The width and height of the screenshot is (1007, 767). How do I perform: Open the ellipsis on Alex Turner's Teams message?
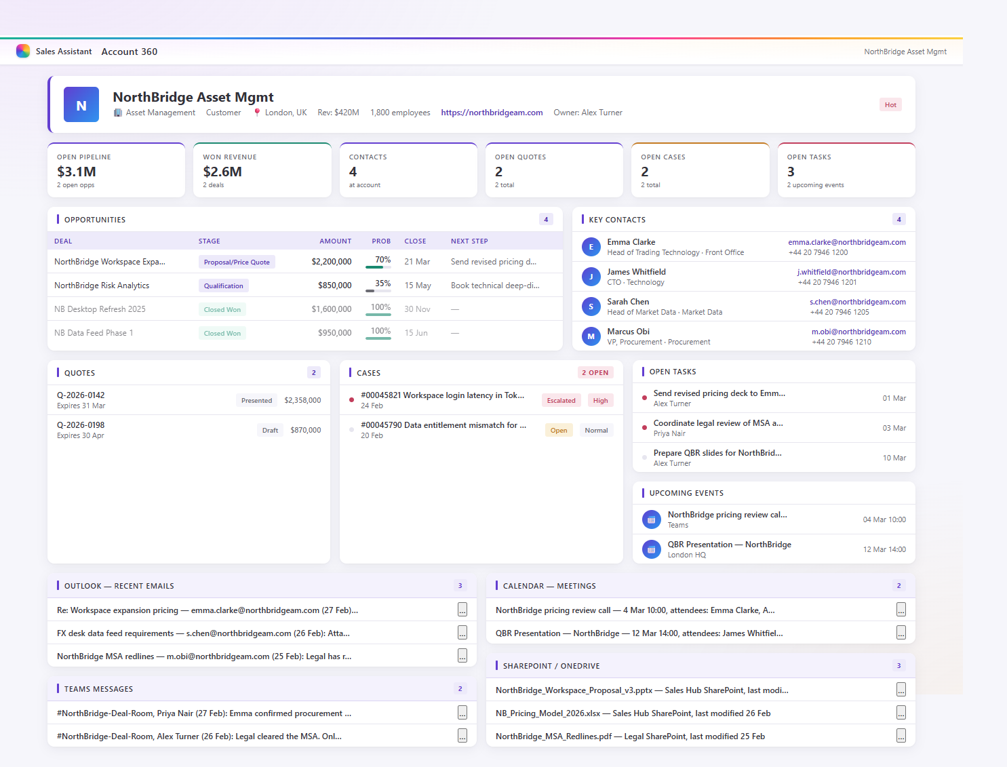pyautogui.click(x=462, y=736)
